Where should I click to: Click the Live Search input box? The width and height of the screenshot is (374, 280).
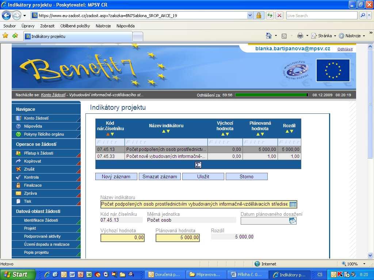pyautogui.click(x=322, y=16)
